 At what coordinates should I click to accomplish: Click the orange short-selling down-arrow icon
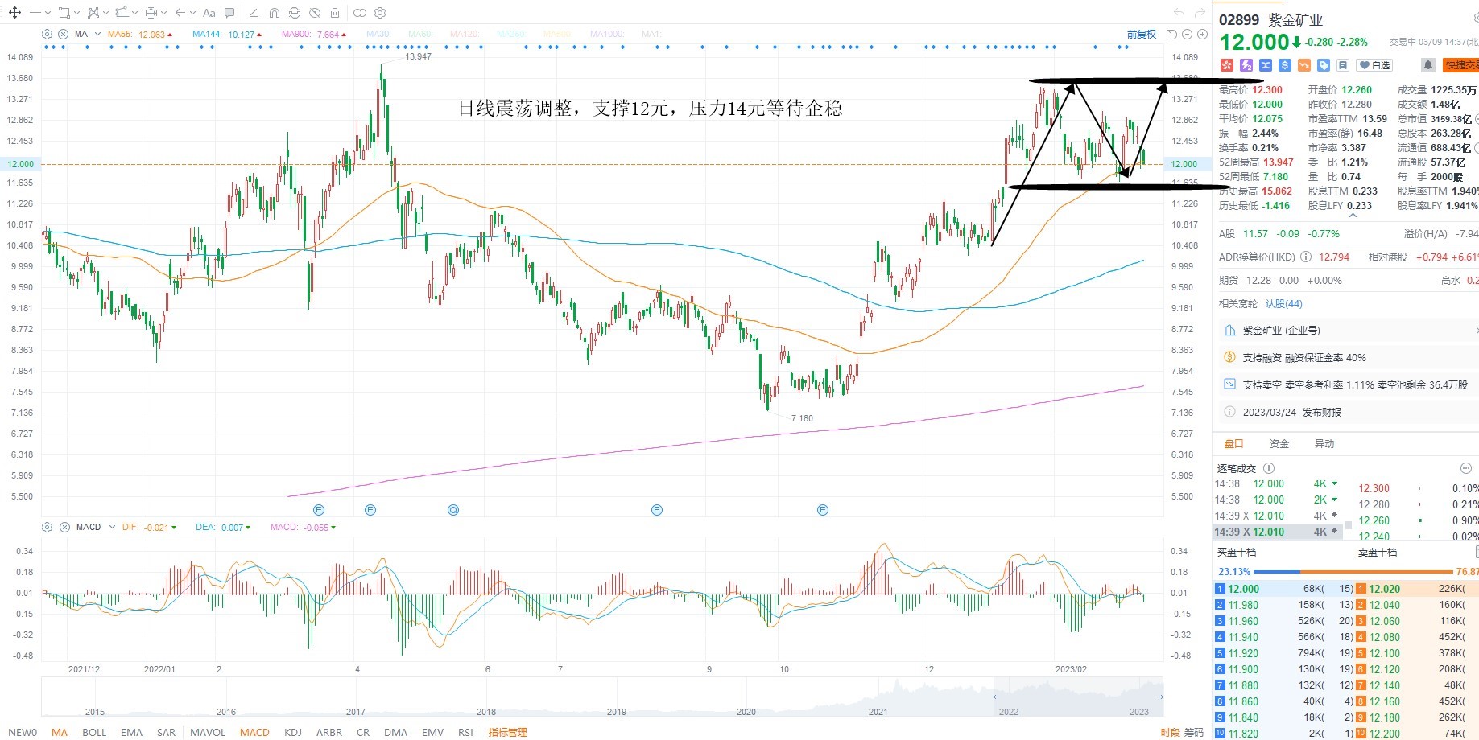1304,65
